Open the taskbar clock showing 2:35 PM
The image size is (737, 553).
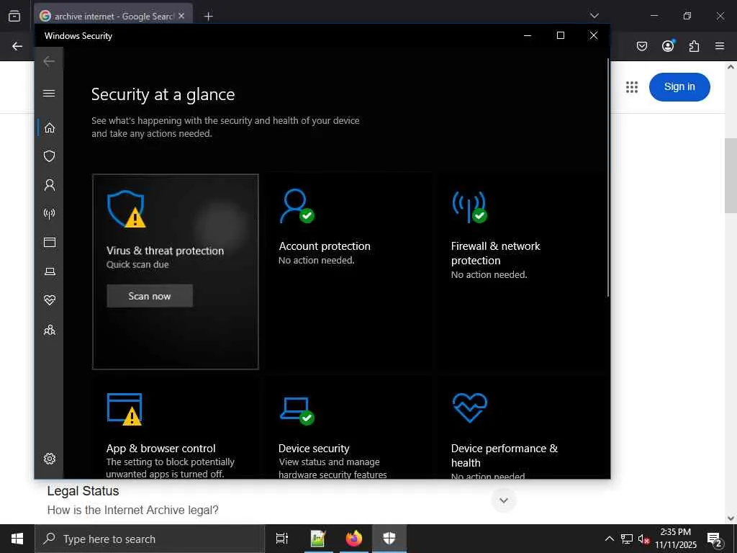click(676, 539)
